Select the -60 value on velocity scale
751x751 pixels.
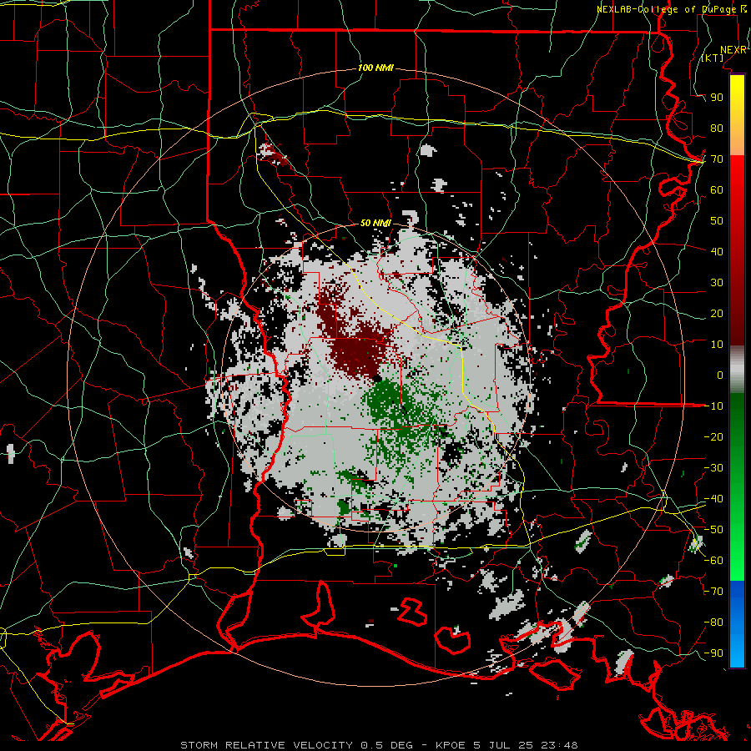pyautogui.click(x=713, y=561)
